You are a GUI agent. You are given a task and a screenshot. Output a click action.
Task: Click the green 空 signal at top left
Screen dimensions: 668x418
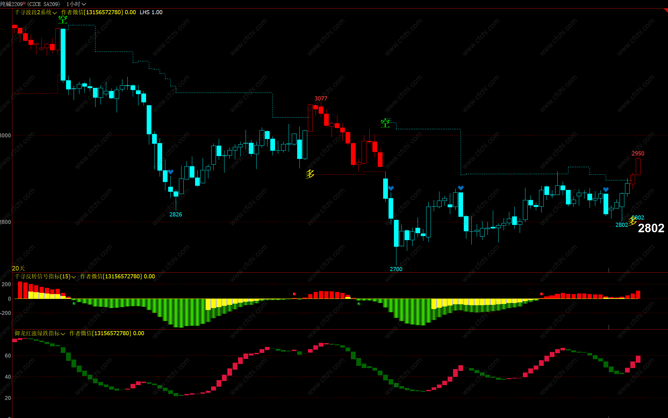click(63, 20)
